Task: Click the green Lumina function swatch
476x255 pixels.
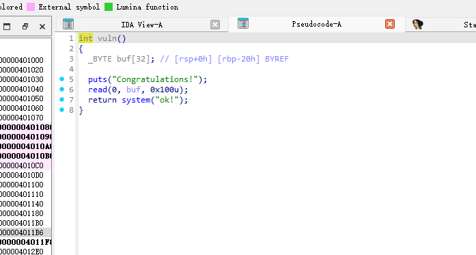Action: 109,7
